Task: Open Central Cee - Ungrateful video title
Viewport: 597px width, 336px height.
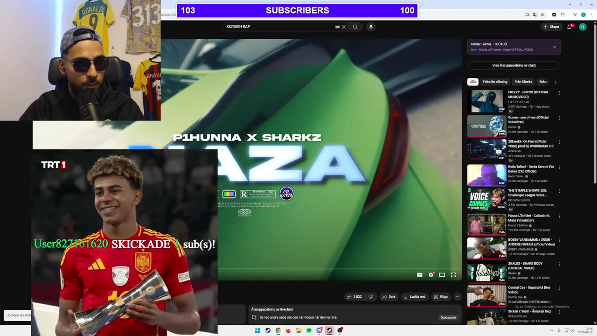Action: click(x=529, y=290)
